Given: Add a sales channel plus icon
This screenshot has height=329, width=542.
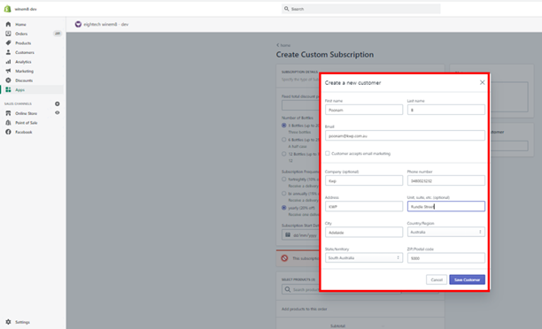Looking at the screenshot, I should pyautogui.click(x=58, y=103).
